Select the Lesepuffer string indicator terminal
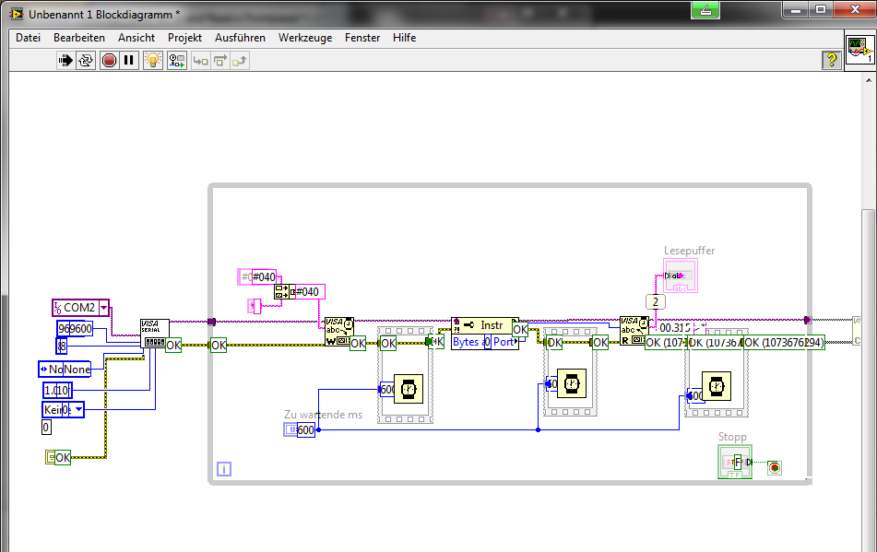The width and height of the screenshot is (877, 552). click(681, 276)
